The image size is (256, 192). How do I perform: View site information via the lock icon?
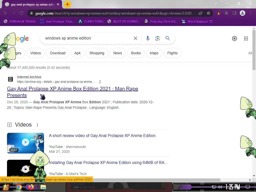(31, 13)
